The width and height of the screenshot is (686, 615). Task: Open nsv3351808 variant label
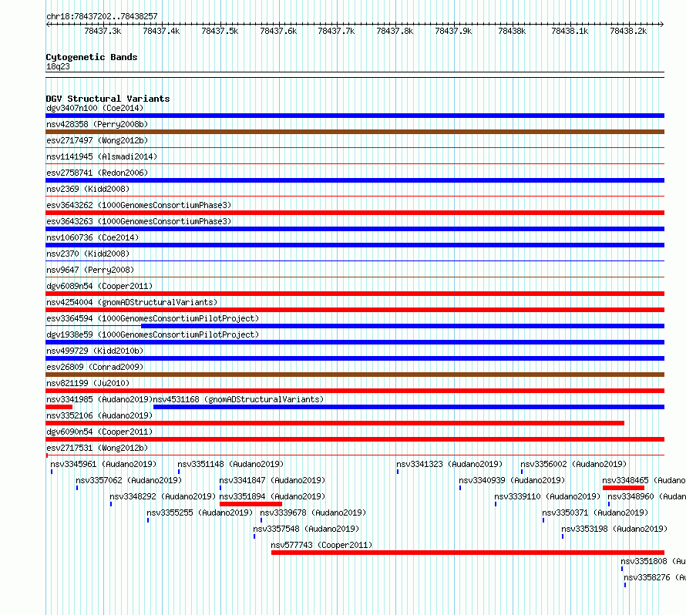coord(653,561)
